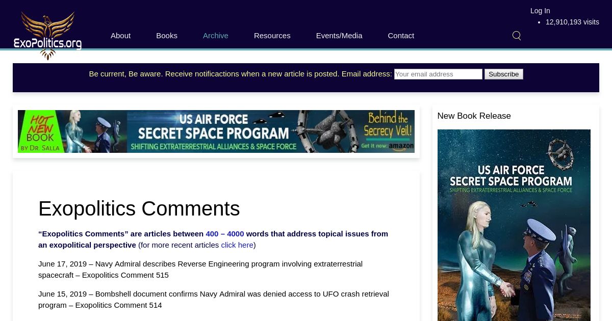This screenshot has height=321, width=612.
Task: Click the 12,910,193 visits counter text
Action: point(572,22)
